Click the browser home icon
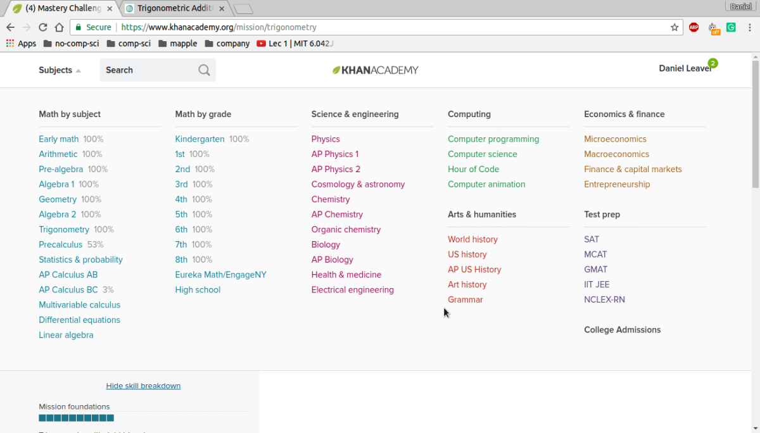The width and height of the screenshot is (760, 433). [x=59, y=27]
